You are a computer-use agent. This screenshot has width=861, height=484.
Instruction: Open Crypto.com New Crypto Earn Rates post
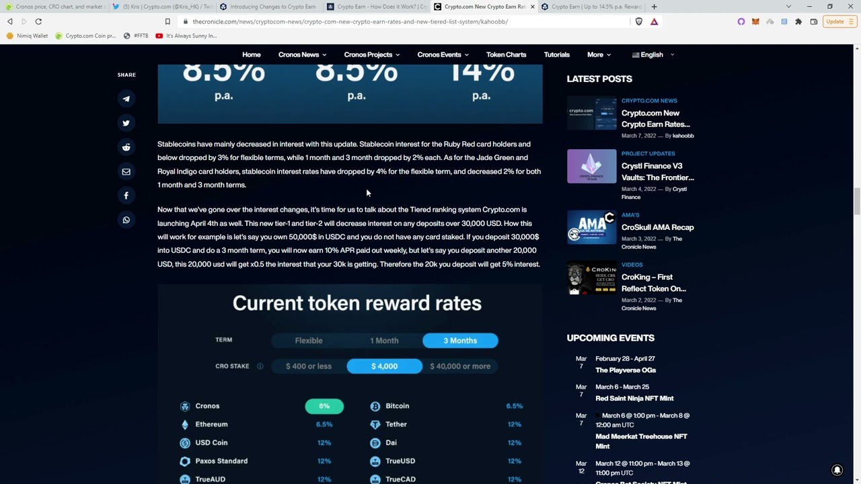point(655,118)
